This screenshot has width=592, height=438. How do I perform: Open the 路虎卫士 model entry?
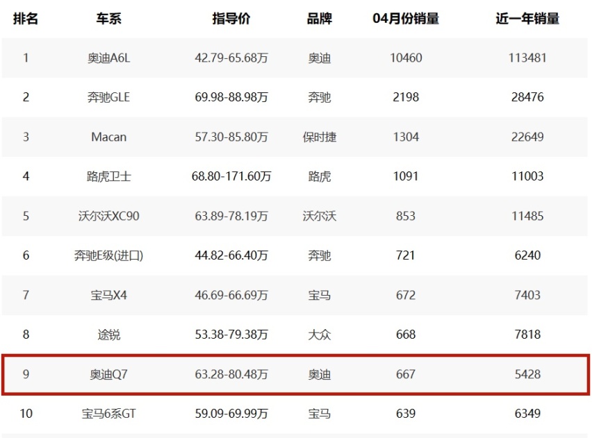[108, 176]
